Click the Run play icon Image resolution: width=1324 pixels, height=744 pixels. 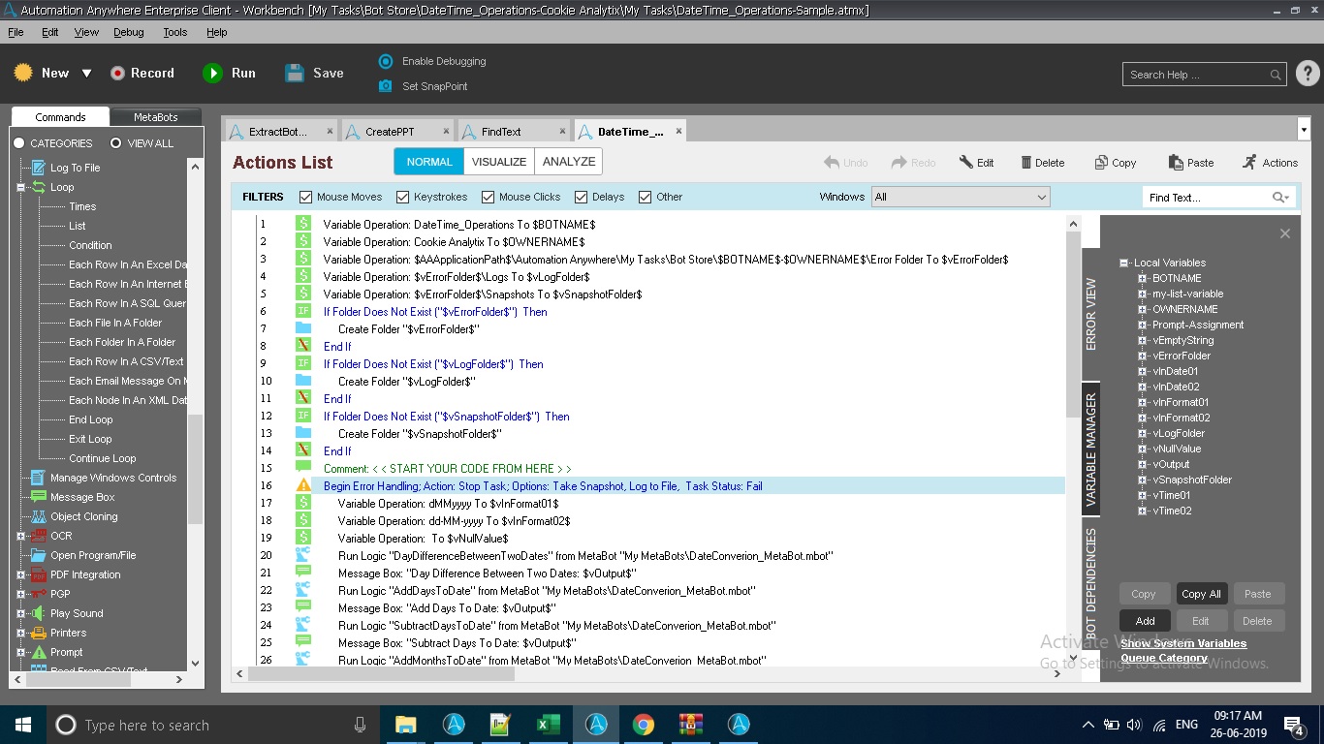[212, 73]
